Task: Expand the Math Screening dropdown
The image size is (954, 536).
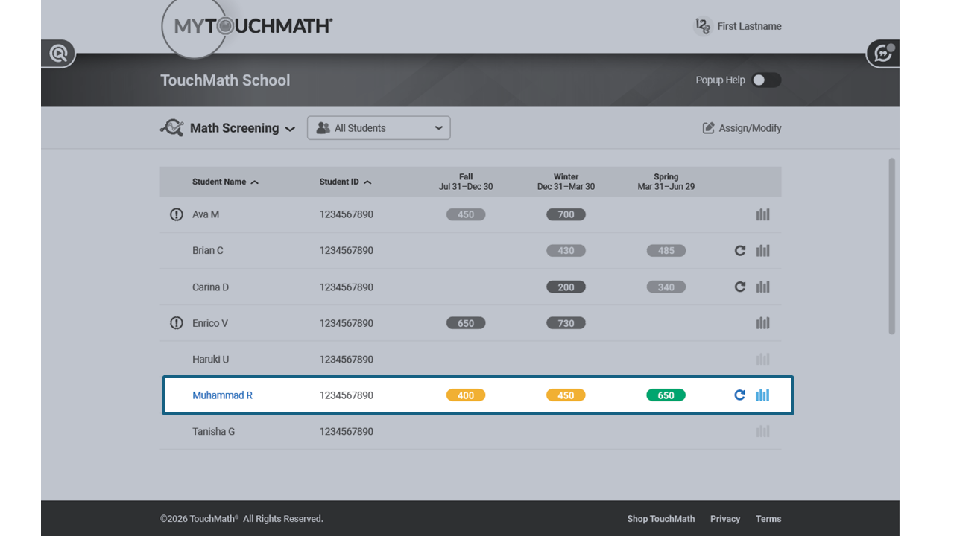Action: pos(291,129)
